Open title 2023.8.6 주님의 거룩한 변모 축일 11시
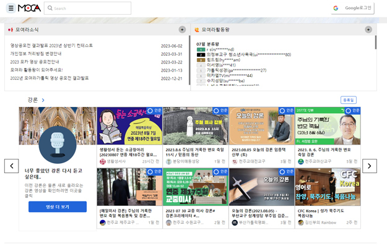 click(194, 152)
